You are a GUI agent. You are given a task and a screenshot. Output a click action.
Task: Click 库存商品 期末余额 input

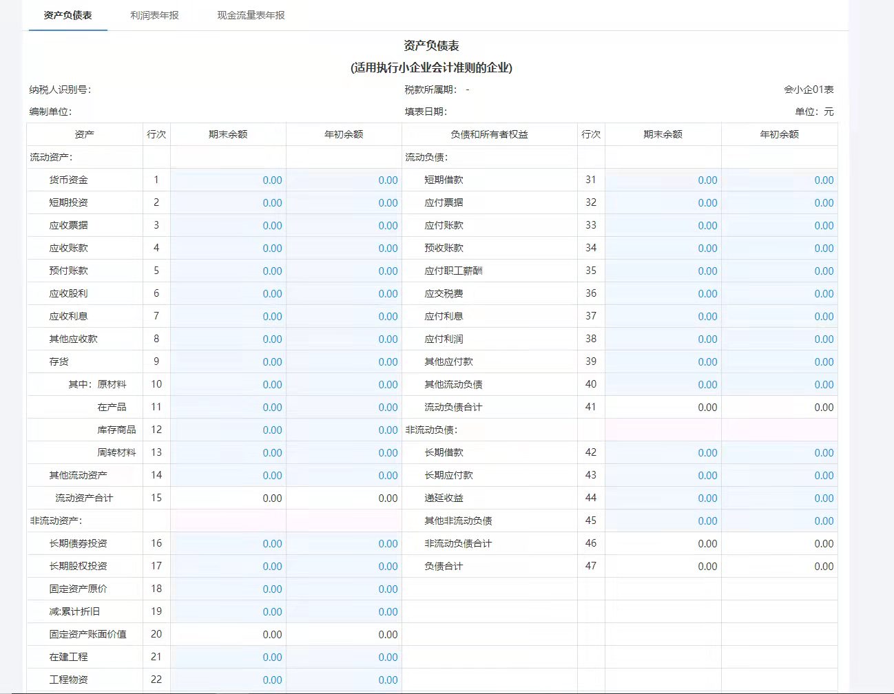(228, 430)
